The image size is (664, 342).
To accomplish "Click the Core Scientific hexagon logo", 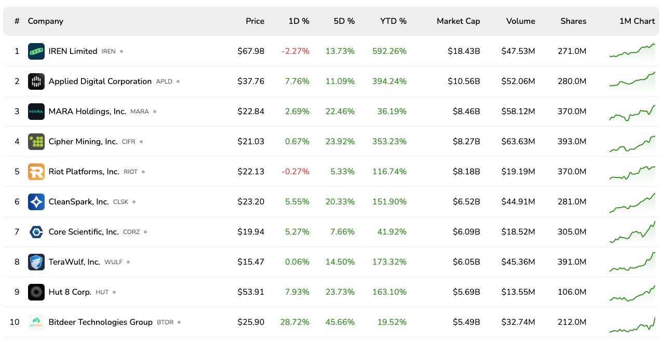I will click(36, 231).
